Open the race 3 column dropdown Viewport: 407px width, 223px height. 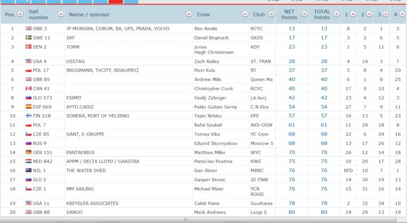386,14
